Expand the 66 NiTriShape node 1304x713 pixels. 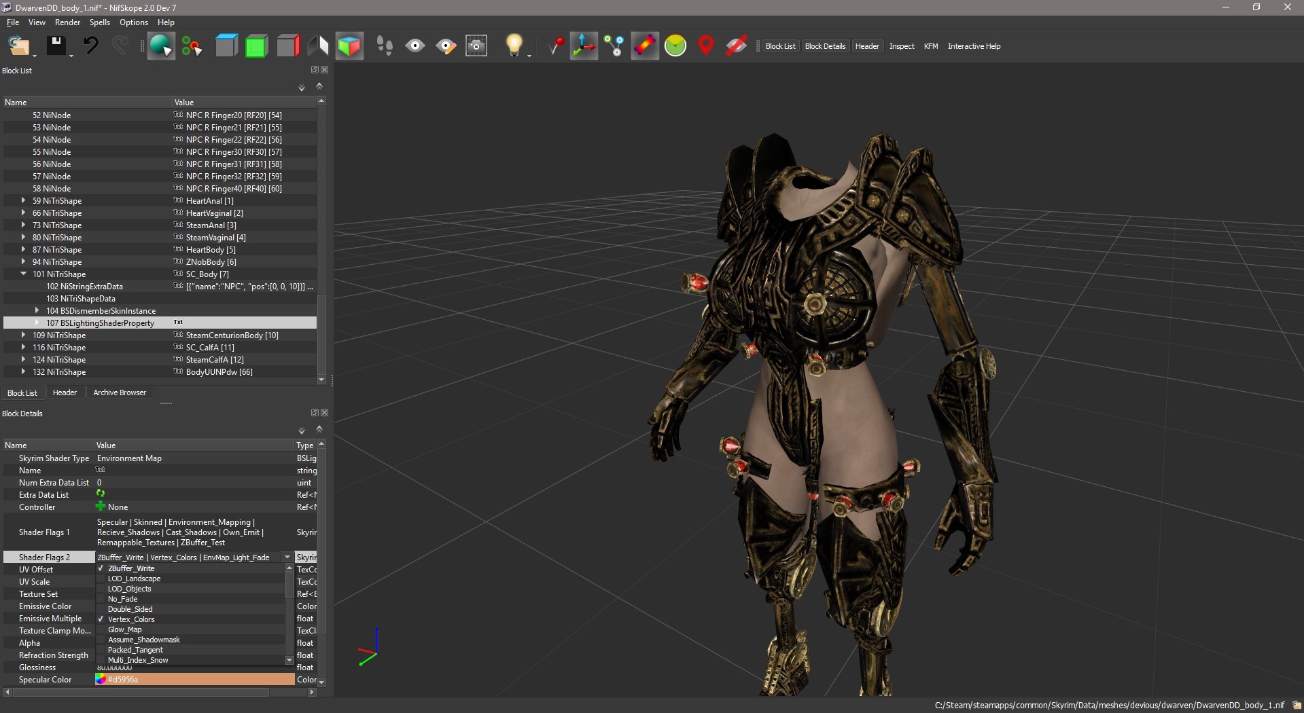[23, 213]
